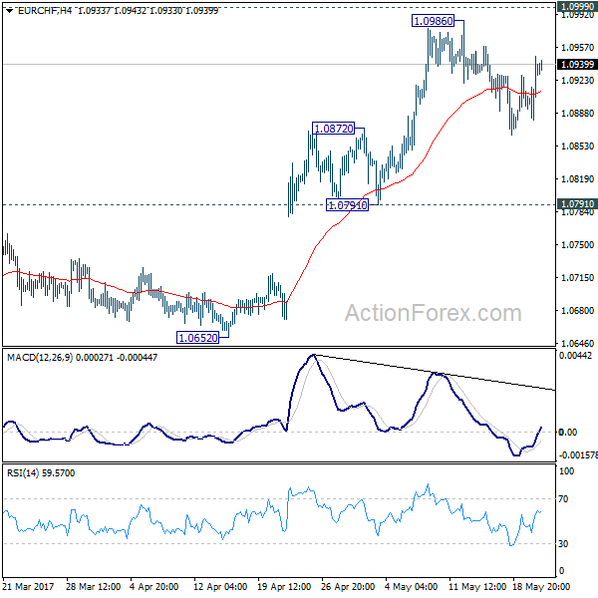Image resolution: width=598 pixels, height=598 pixels.
Task: Click the EURCHF,H4 chart title text
Action: click(x=45, y=11)
